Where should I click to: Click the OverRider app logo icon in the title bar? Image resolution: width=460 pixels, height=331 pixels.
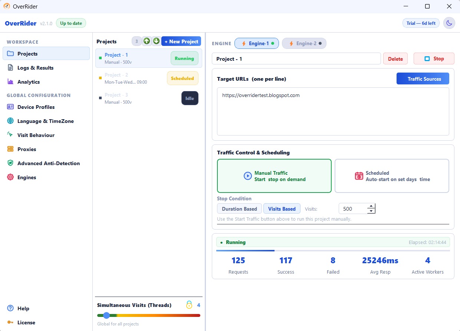[7, 6]
